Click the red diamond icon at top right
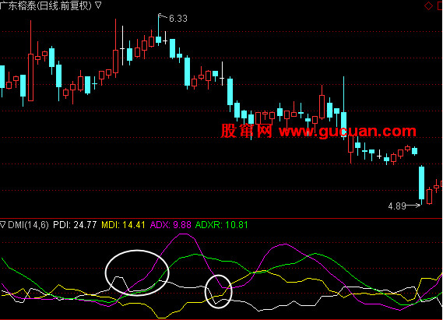Image resolution: width=443 pixels, height=320 pixels. [428, 5]
